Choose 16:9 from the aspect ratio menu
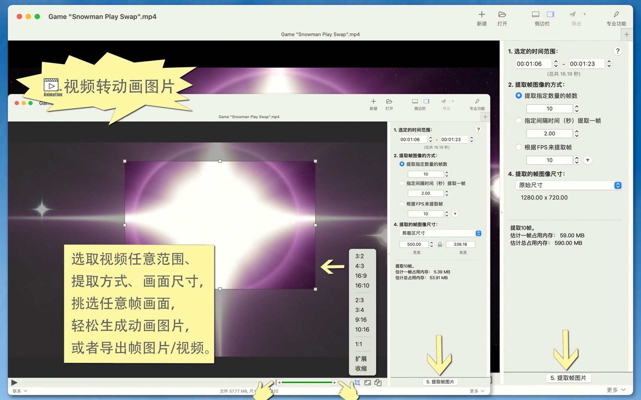641x400 pixels. (x=361, y=276)
